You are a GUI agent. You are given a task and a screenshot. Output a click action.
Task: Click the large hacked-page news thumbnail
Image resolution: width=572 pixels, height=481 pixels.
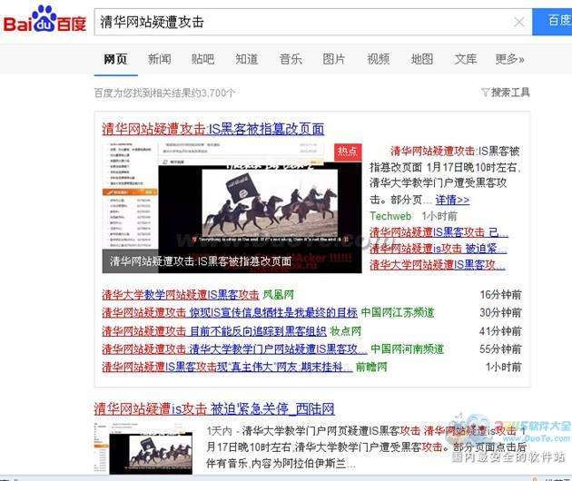tap(232, 208)
